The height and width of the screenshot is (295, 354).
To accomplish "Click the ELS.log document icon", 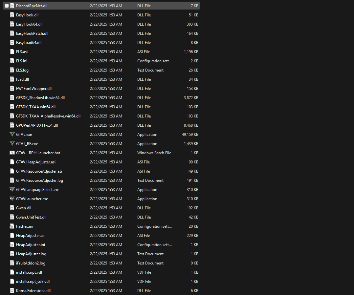I will point(12,70).
